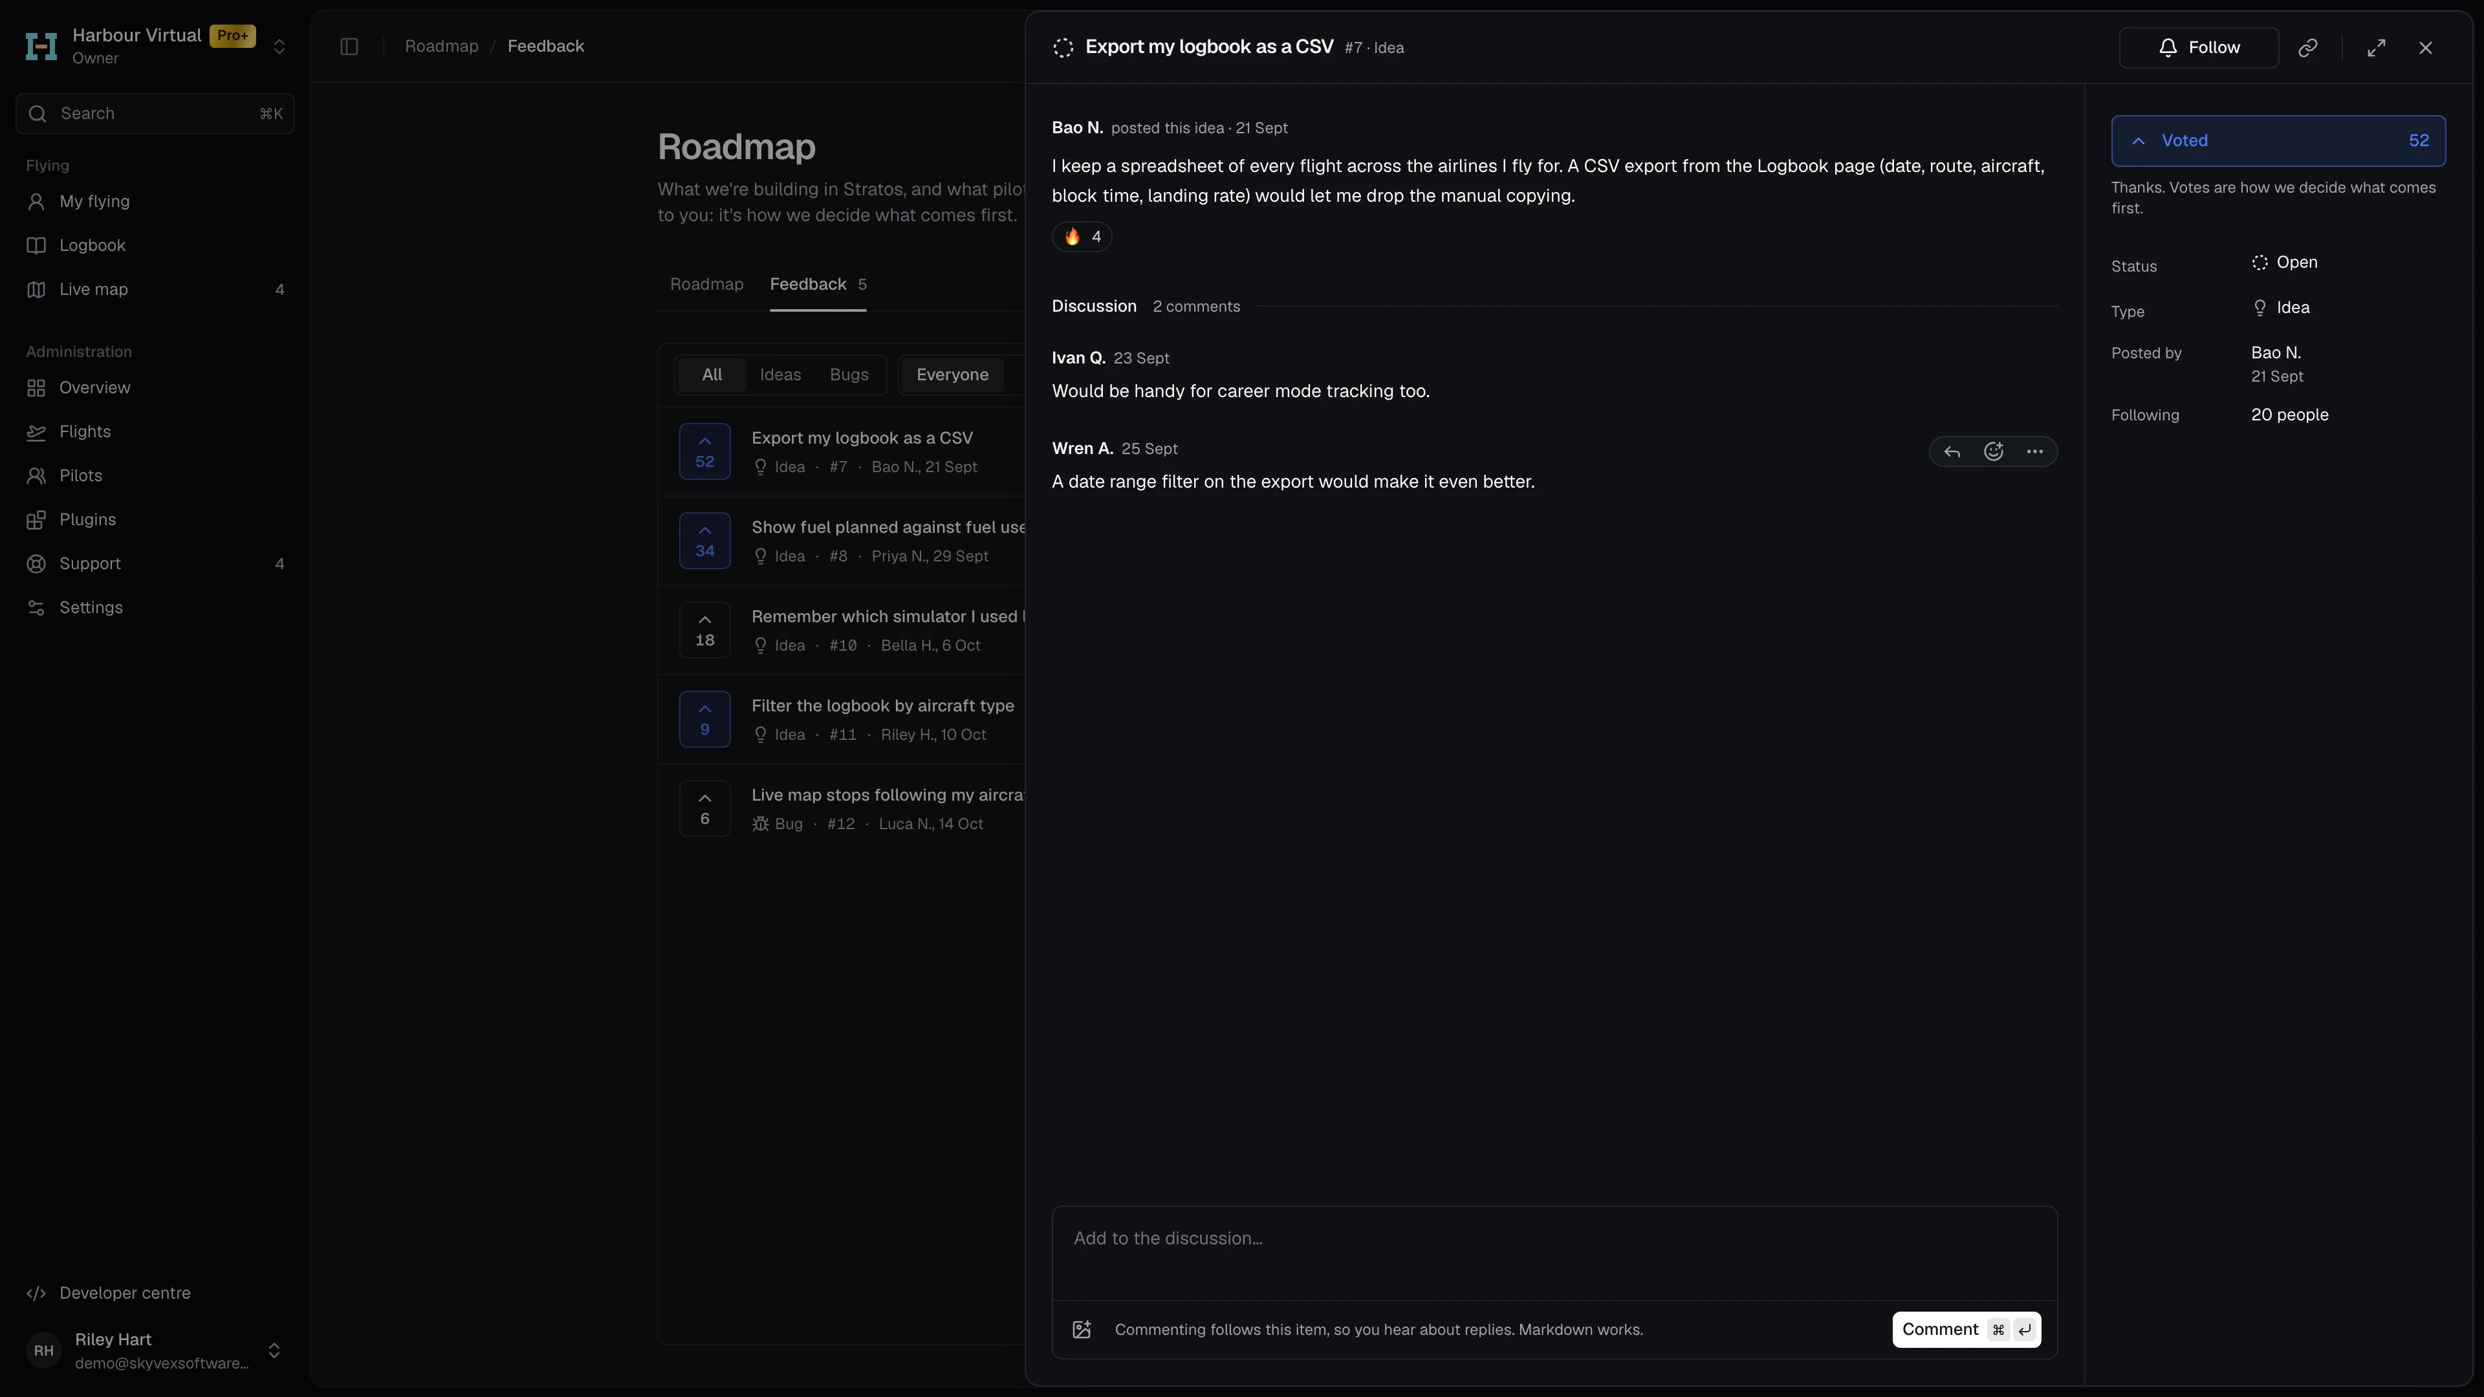The image size is (2484, 1397).
Task: Expand the idea panel to full screen
Action: 2376,47
